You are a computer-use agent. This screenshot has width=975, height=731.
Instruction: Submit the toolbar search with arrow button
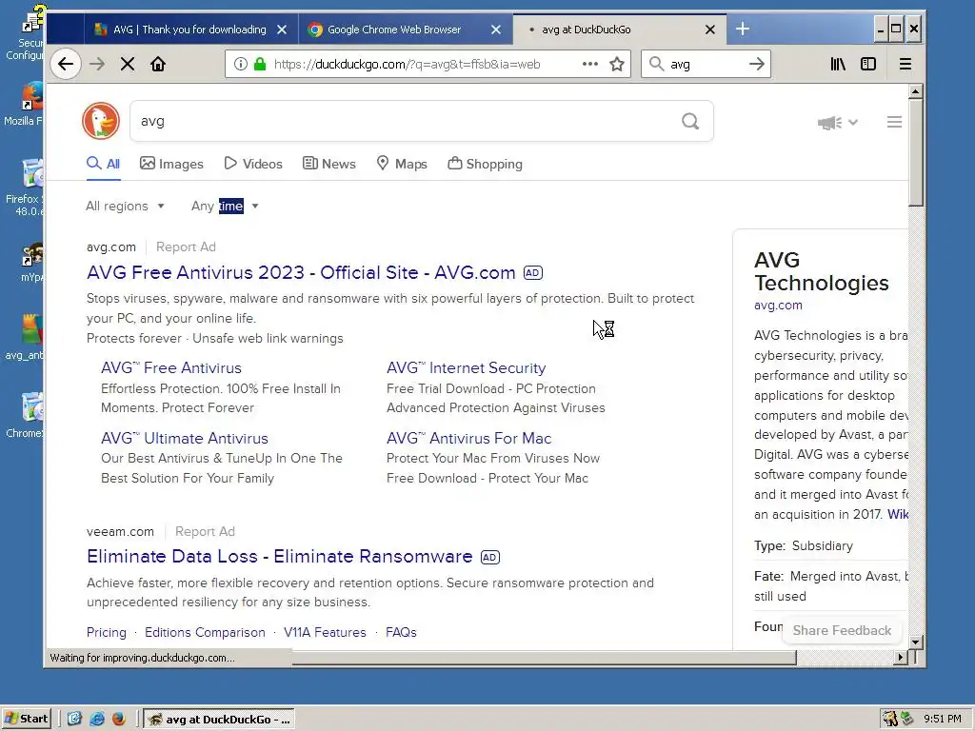[x=756, y=64]
